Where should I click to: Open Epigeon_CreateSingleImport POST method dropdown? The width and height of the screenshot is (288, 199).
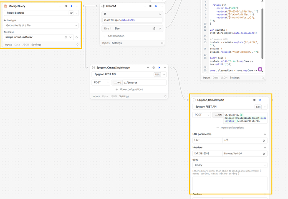pyautogui.click(x=101, y=82)
